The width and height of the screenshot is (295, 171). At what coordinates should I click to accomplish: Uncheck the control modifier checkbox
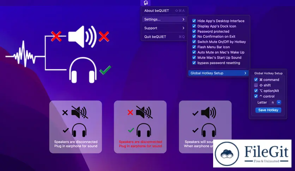tap(256, 96)
